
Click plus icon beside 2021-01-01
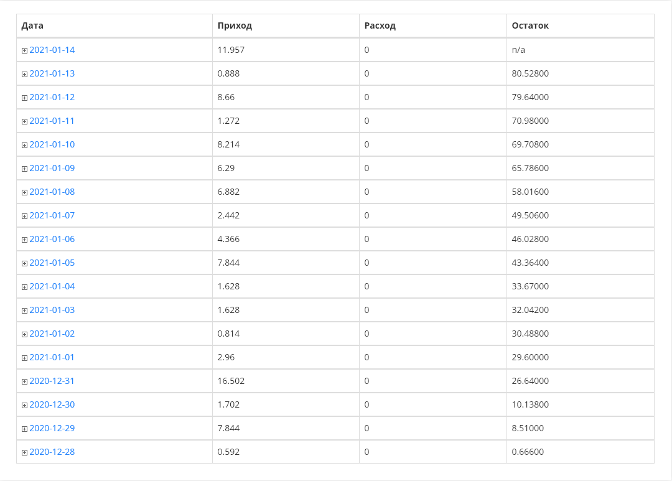(x=24, y=358)
